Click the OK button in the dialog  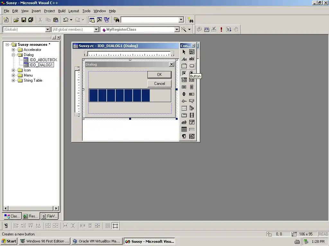click(159, 75)
